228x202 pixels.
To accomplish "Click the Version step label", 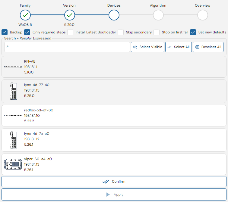I will [x=69, y=5].
